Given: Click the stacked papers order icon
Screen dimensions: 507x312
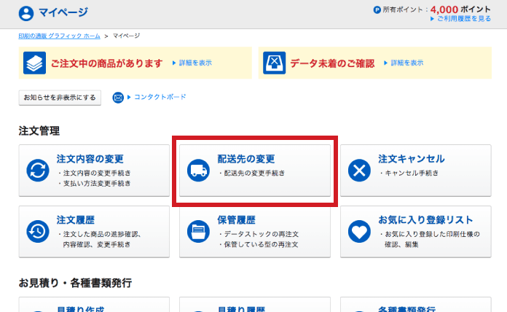Looking at the screenshot, I should tap(34, 63).
